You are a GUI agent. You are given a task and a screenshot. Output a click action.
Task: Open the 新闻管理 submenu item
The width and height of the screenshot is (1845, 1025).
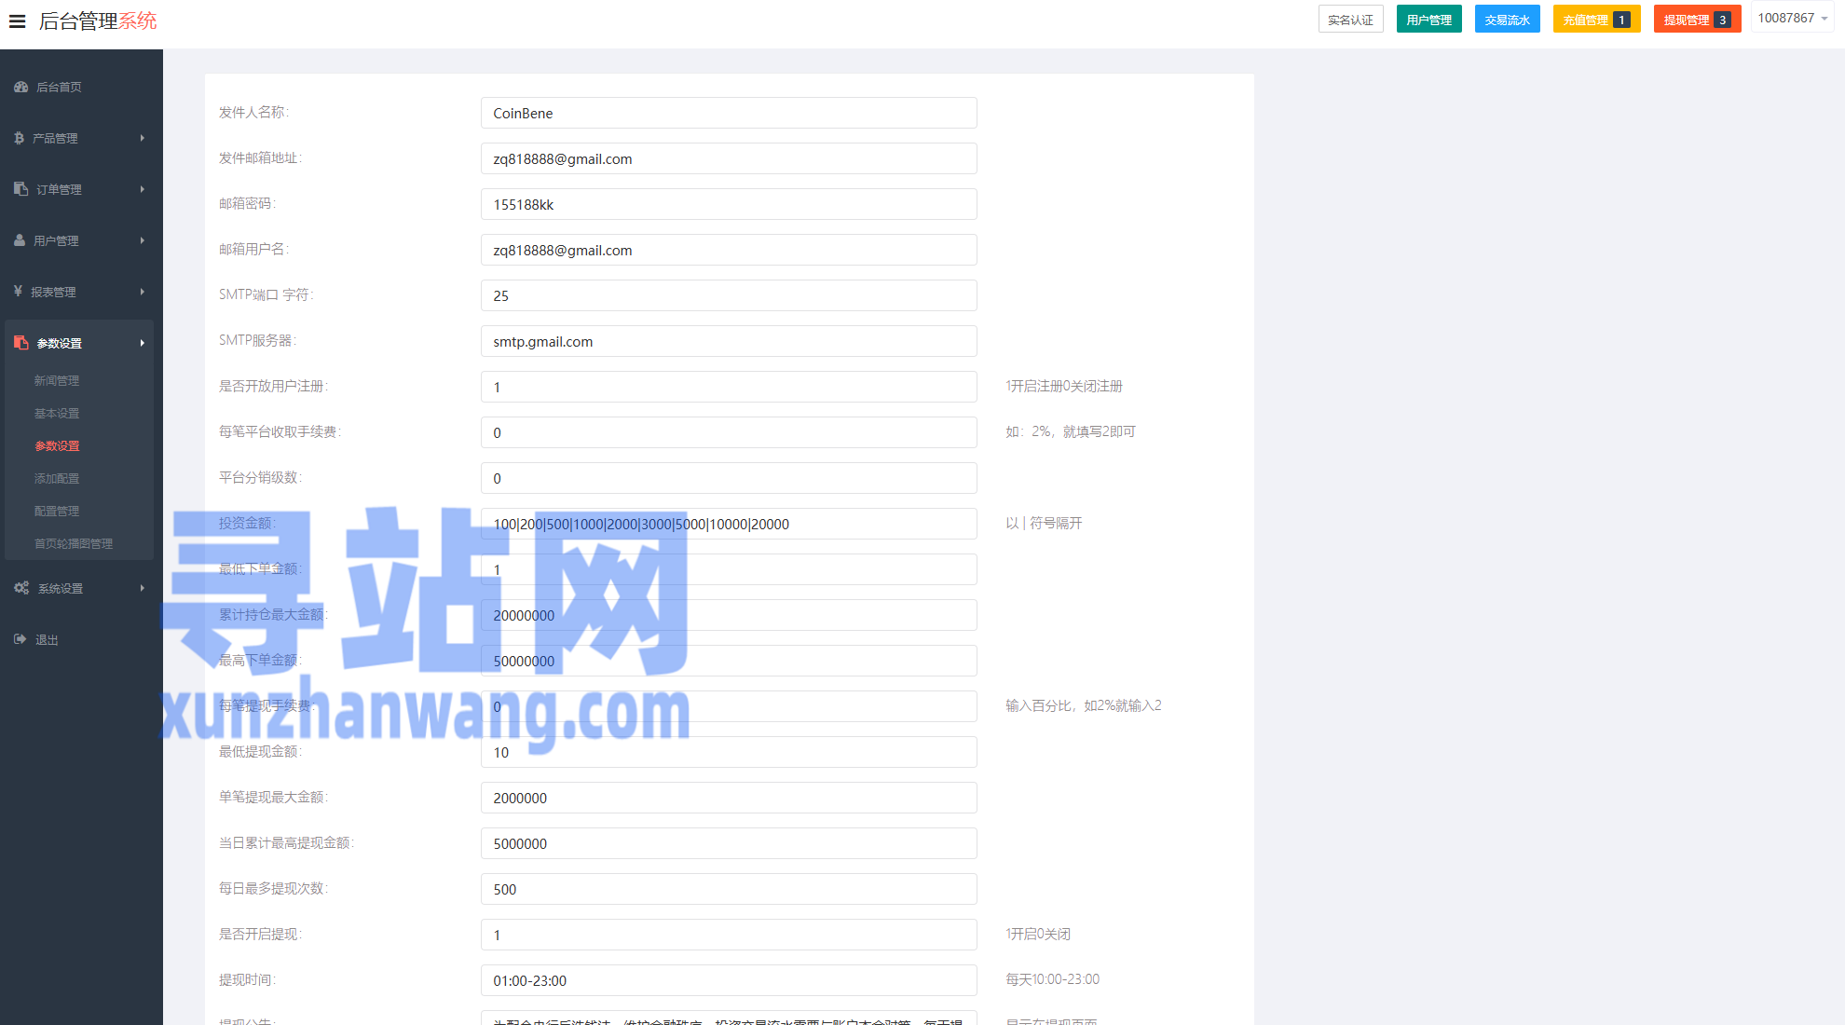tap(57, 380)
